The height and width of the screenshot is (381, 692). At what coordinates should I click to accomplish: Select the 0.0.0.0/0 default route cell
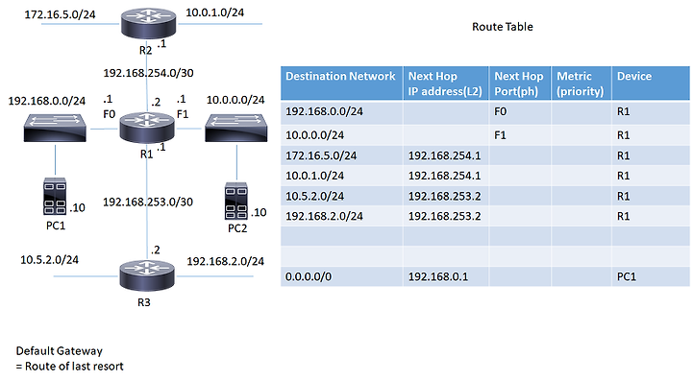click(341, 276)
